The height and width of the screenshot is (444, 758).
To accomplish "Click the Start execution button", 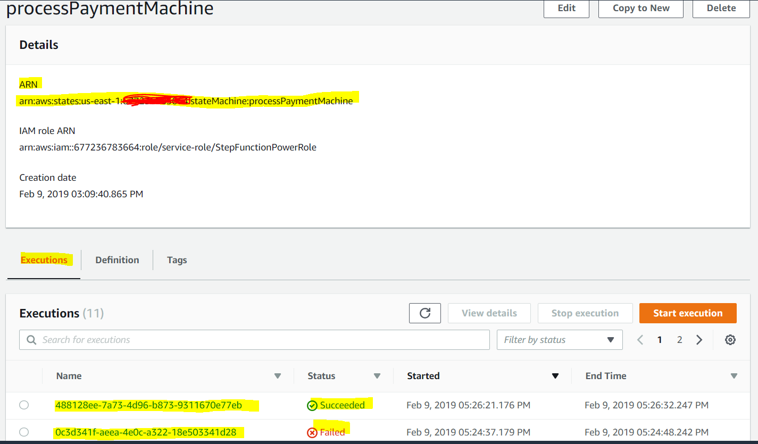I will [x=688, y=313].
